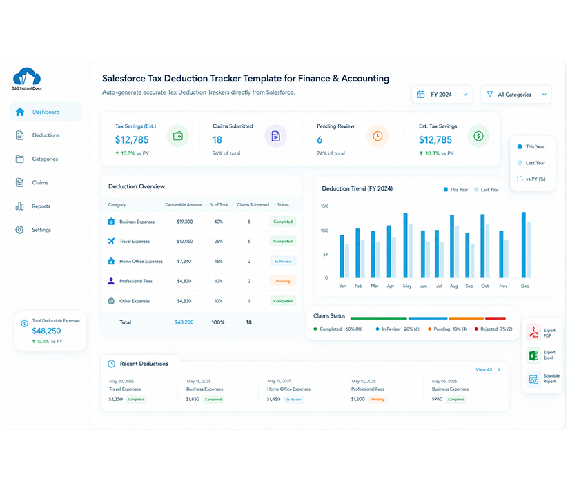570x488 pixels.
Task: Click Completed status badge for Other Expenses
Action: 283,301
